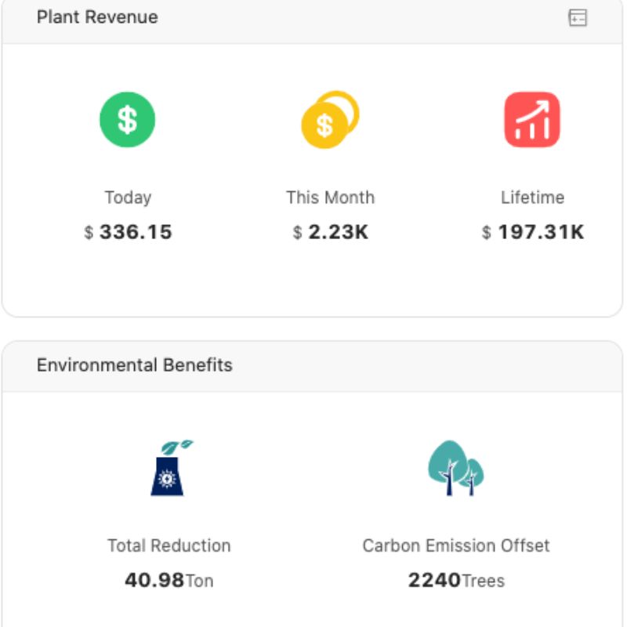Viewport: 627px width, 627px height.
Task: Select the Today label under the green icon
Action: coord(128,198)
